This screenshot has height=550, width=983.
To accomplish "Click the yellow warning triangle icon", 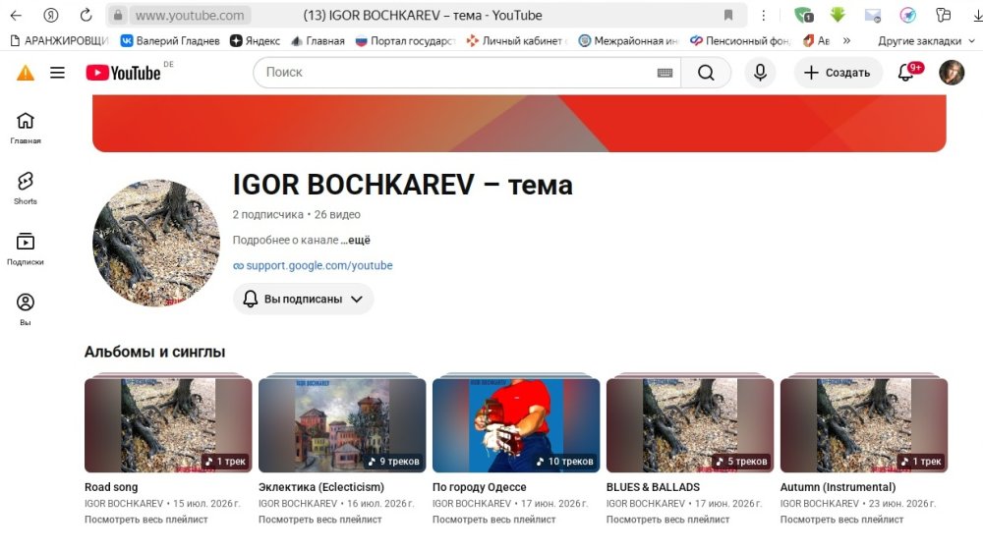I will pyautogui.click(x=26, y=73).
